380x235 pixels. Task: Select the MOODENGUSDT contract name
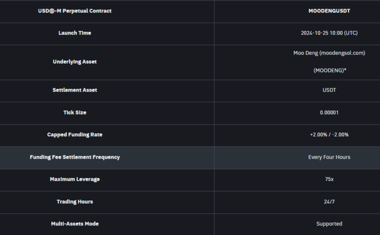point(329,11)
